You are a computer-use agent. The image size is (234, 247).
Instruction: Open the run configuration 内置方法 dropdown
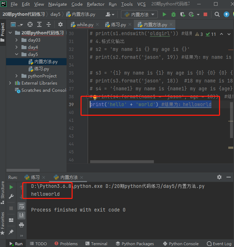point(139,15)
